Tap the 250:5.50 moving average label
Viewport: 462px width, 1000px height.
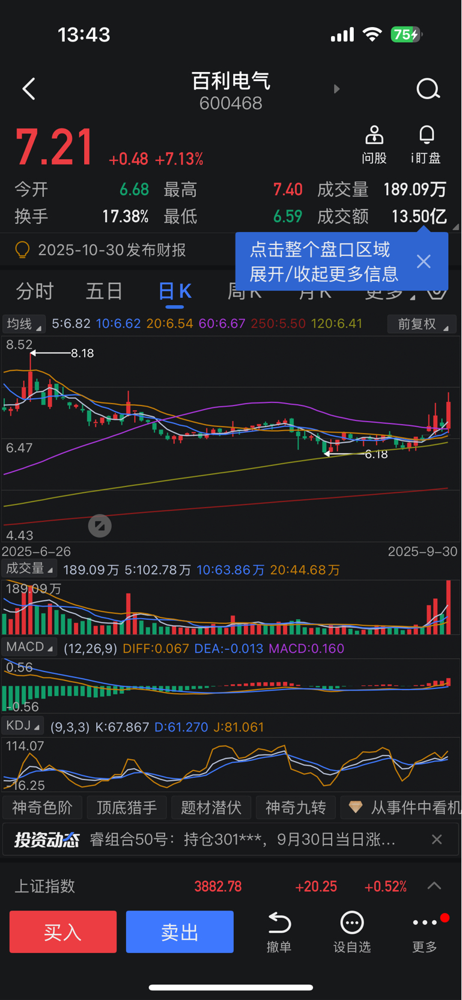click(x=278, y=324)
